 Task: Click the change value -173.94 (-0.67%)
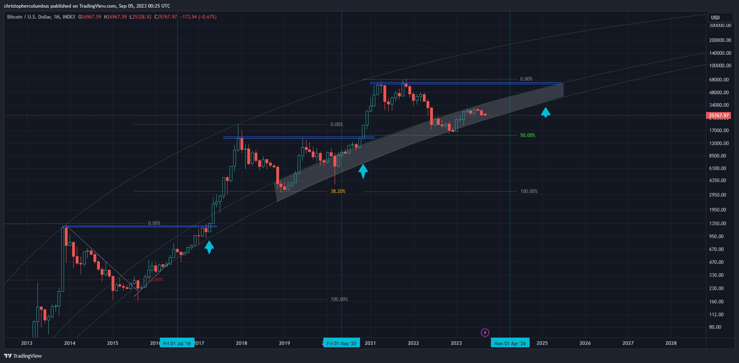[x=198, y=17]
